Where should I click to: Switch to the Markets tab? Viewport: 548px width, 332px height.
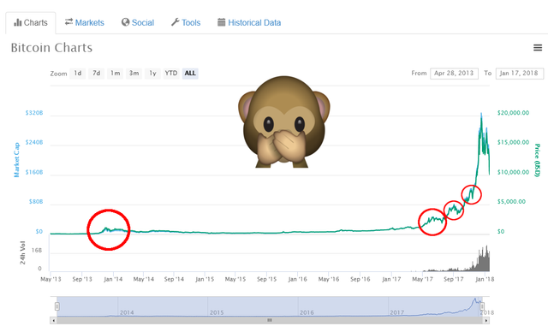tap(84, 23)
